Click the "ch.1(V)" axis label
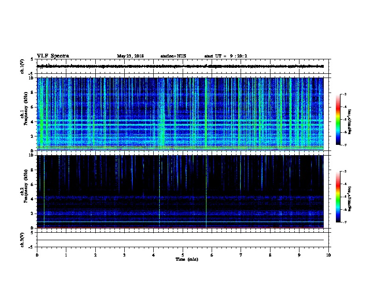This screenshot has height=286, width=370. 22,66
